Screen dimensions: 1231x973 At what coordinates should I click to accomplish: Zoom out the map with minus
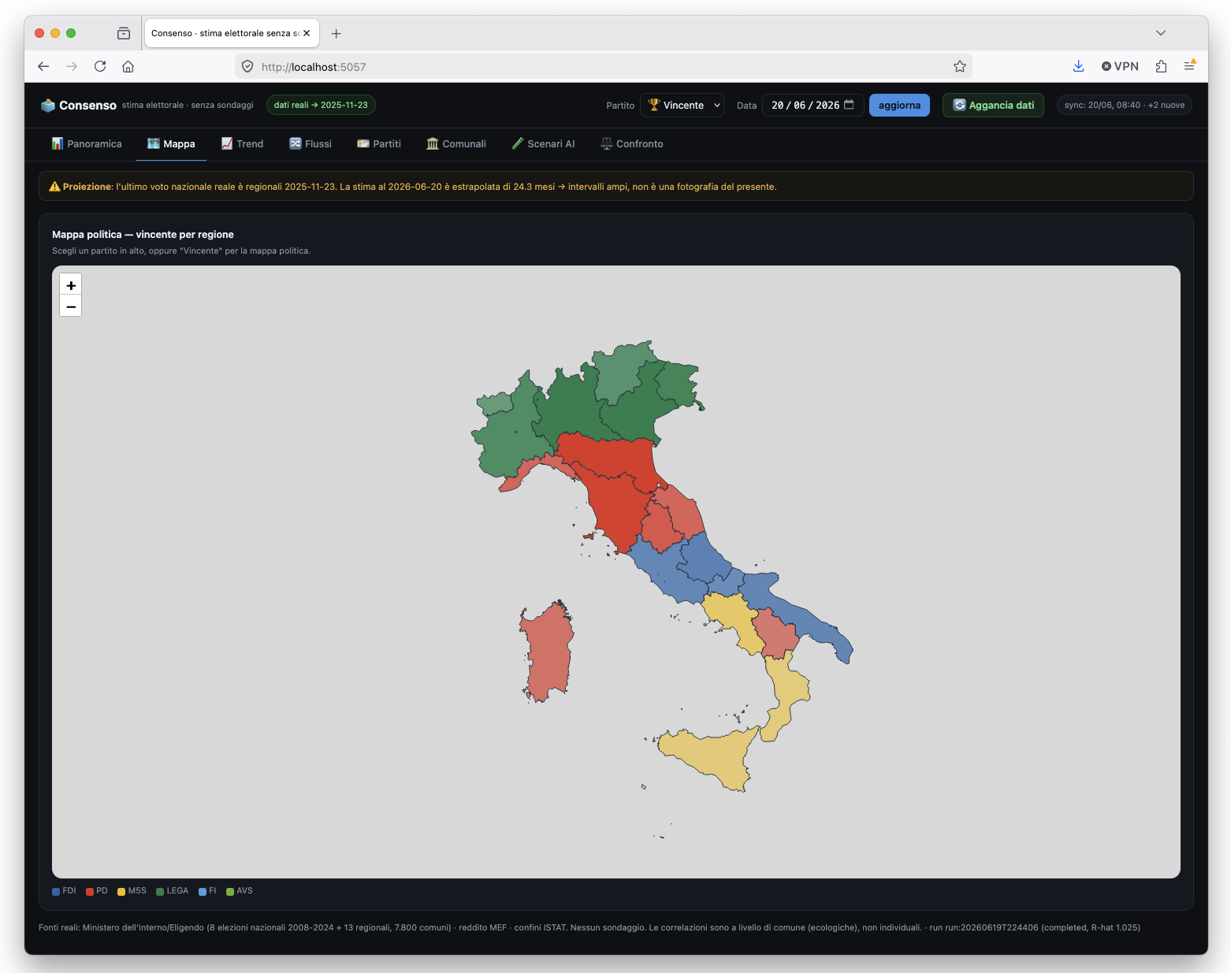pos(71,306)
